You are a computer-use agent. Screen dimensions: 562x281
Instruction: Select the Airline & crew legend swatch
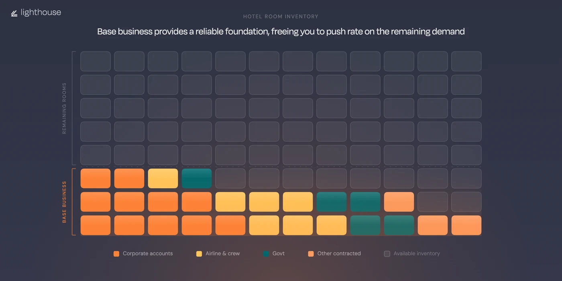(x=199, y=254)
